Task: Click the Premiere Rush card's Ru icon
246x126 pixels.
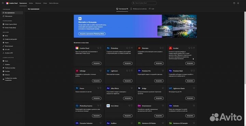Action: point(170,71)
